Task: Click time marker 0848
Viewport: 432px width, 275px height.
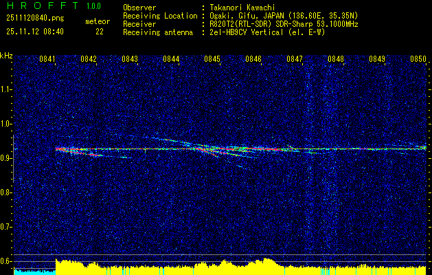Action: coord(336,59)
